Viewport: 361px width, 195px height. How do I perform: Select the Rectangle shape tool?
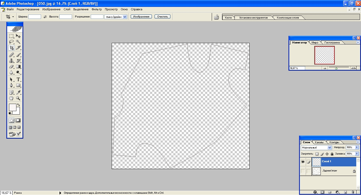[x=18, y=85]
